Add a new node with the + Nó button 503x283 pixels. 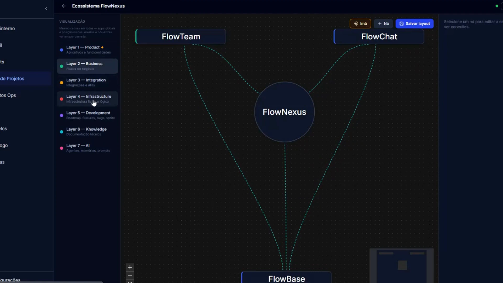(x=383, y=24)
